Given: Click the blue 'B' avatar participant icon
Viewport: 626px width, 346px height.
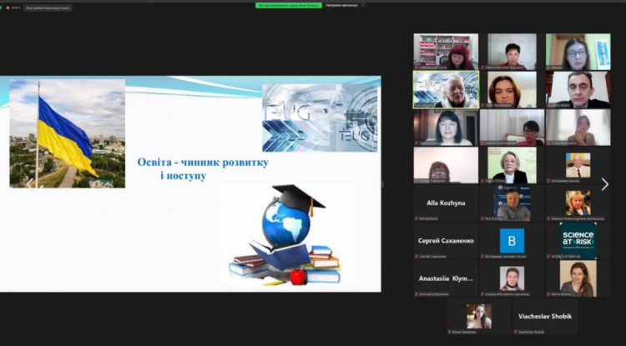Looking at the screenshot, I should [512, 240].
